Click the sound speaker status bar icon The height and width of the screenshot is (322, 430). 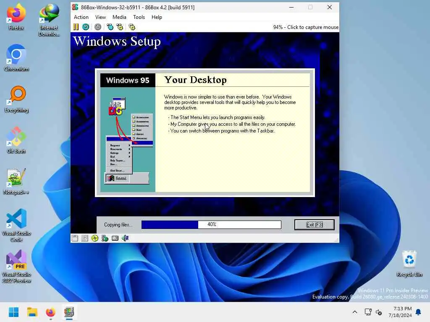125,238
